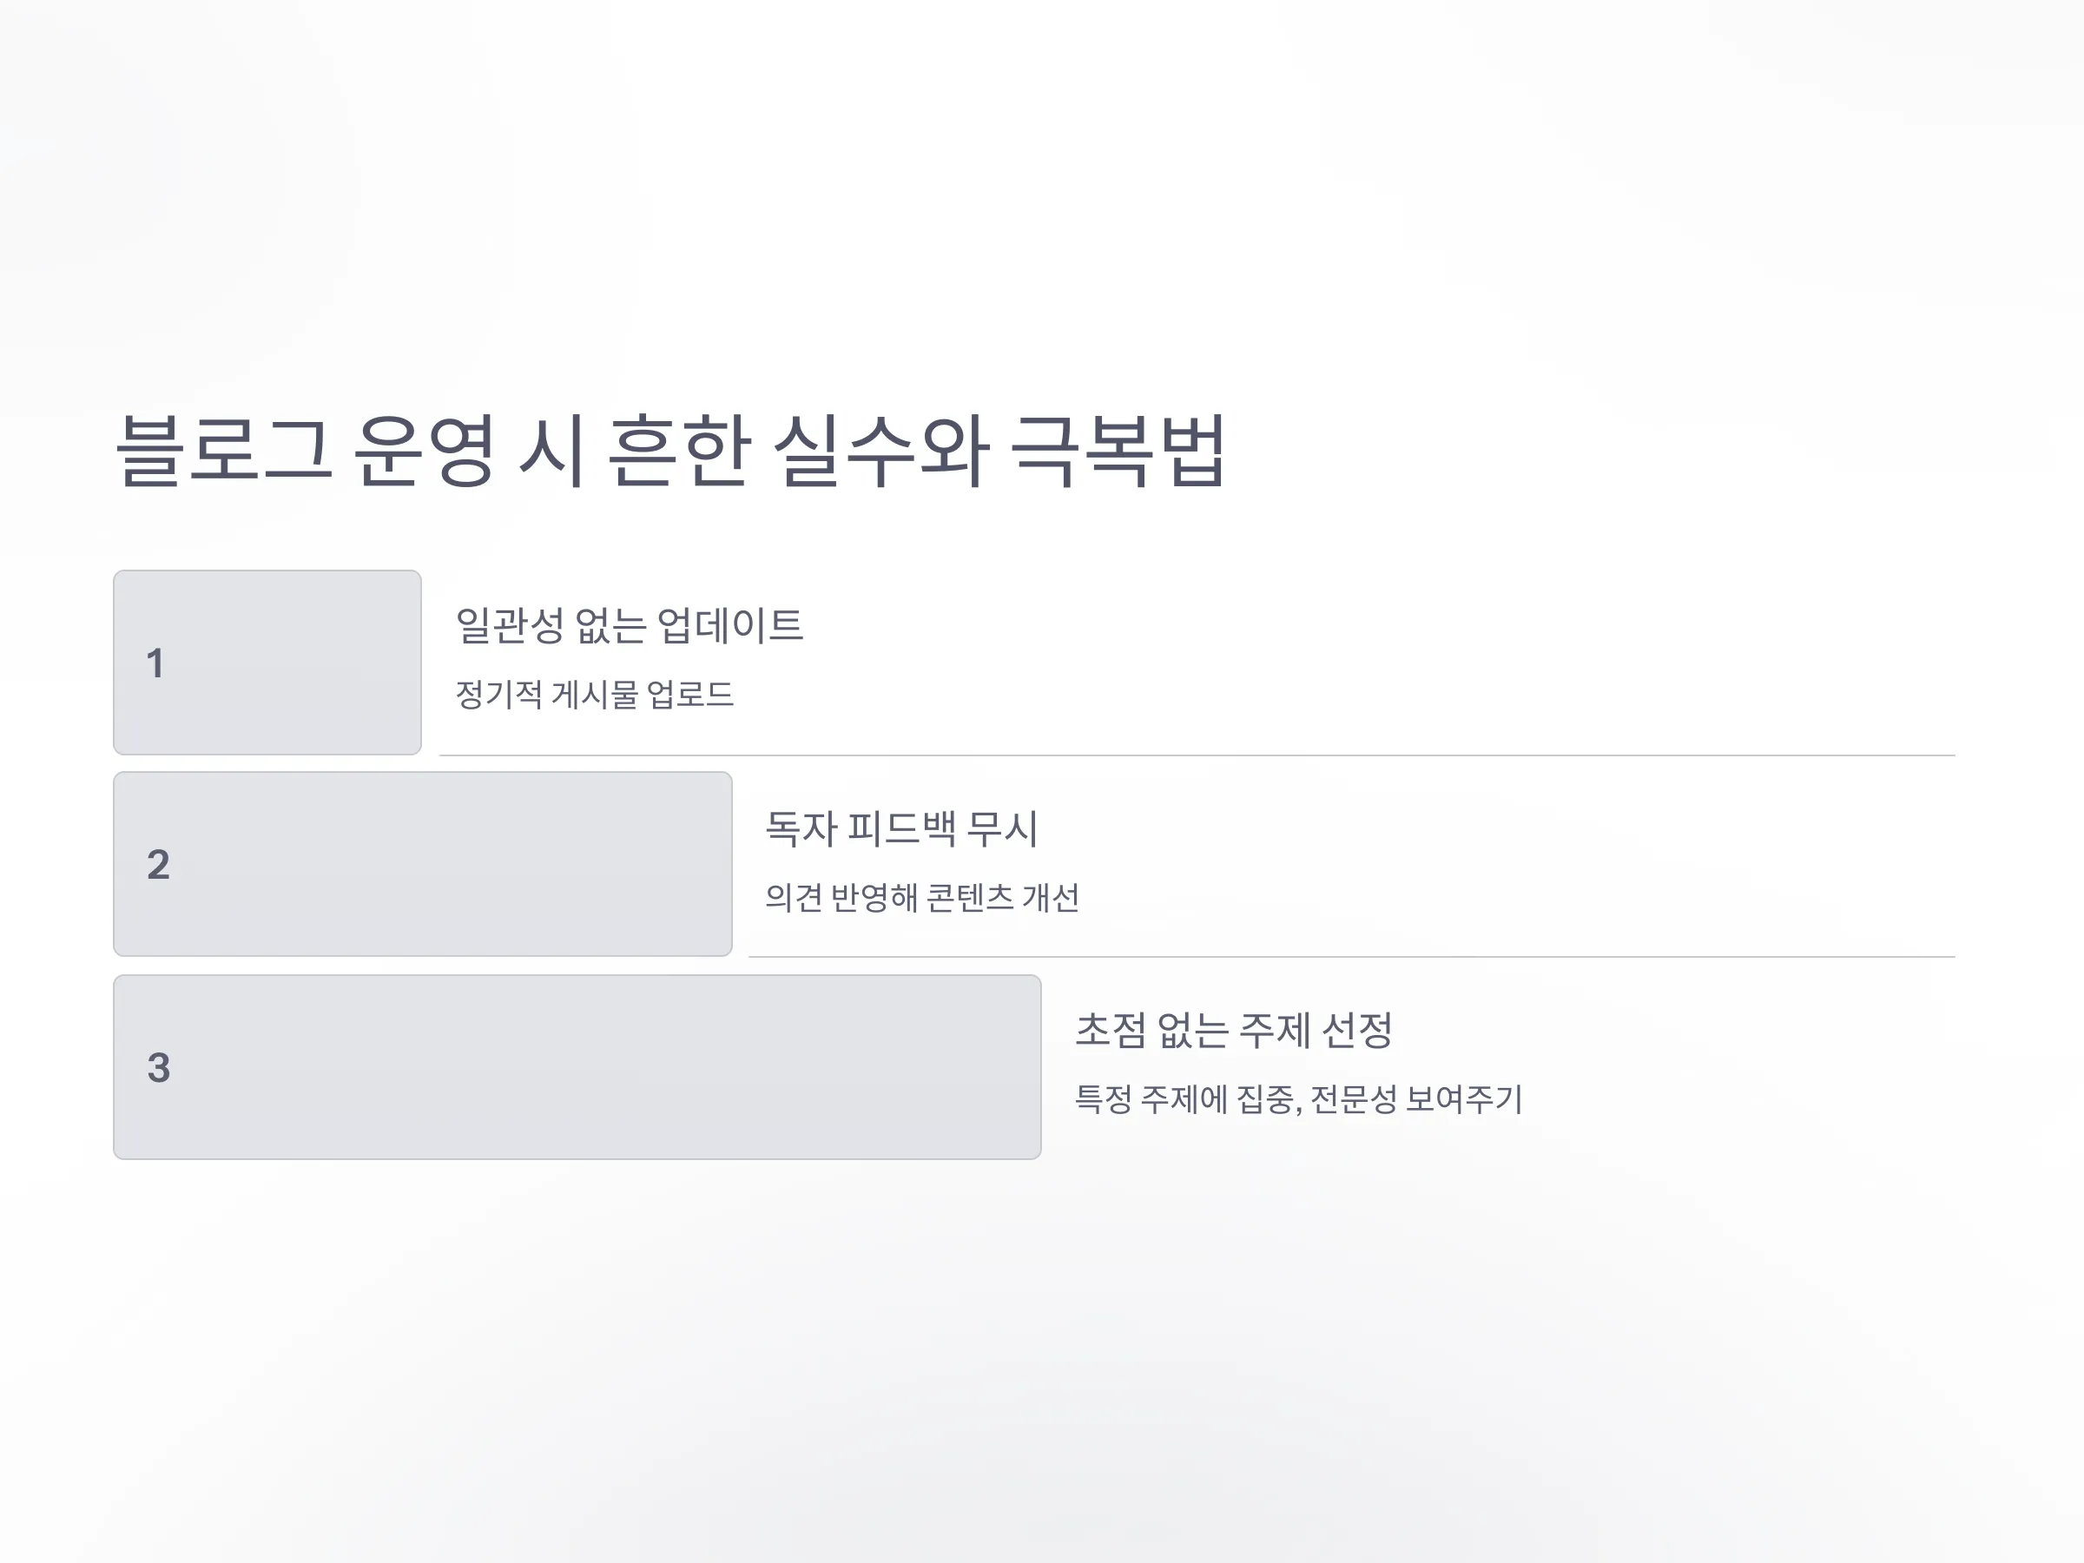Click the number 1 label
Screen dimensions: 2084x1563
[155, 663]
